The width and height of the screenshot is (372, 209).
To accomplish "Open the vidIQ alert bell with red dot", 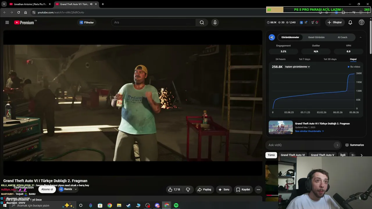I will pyautogui.click(x=317, y=22).
